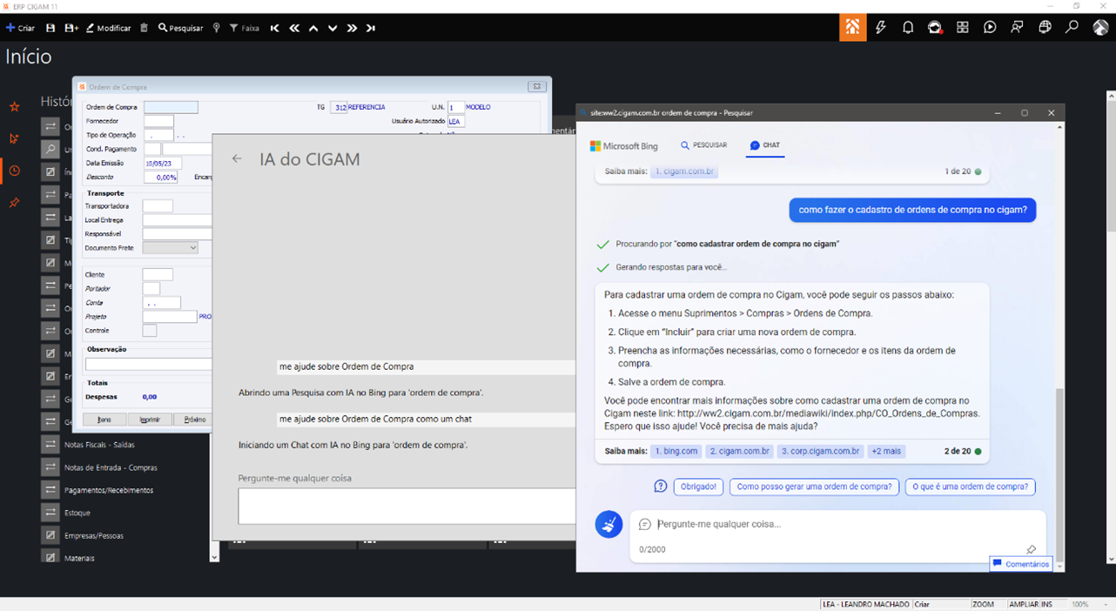This screenshot has height=611, width=1116.
Task: Click the location pin icon in toolbar
Action: [217, 28]
